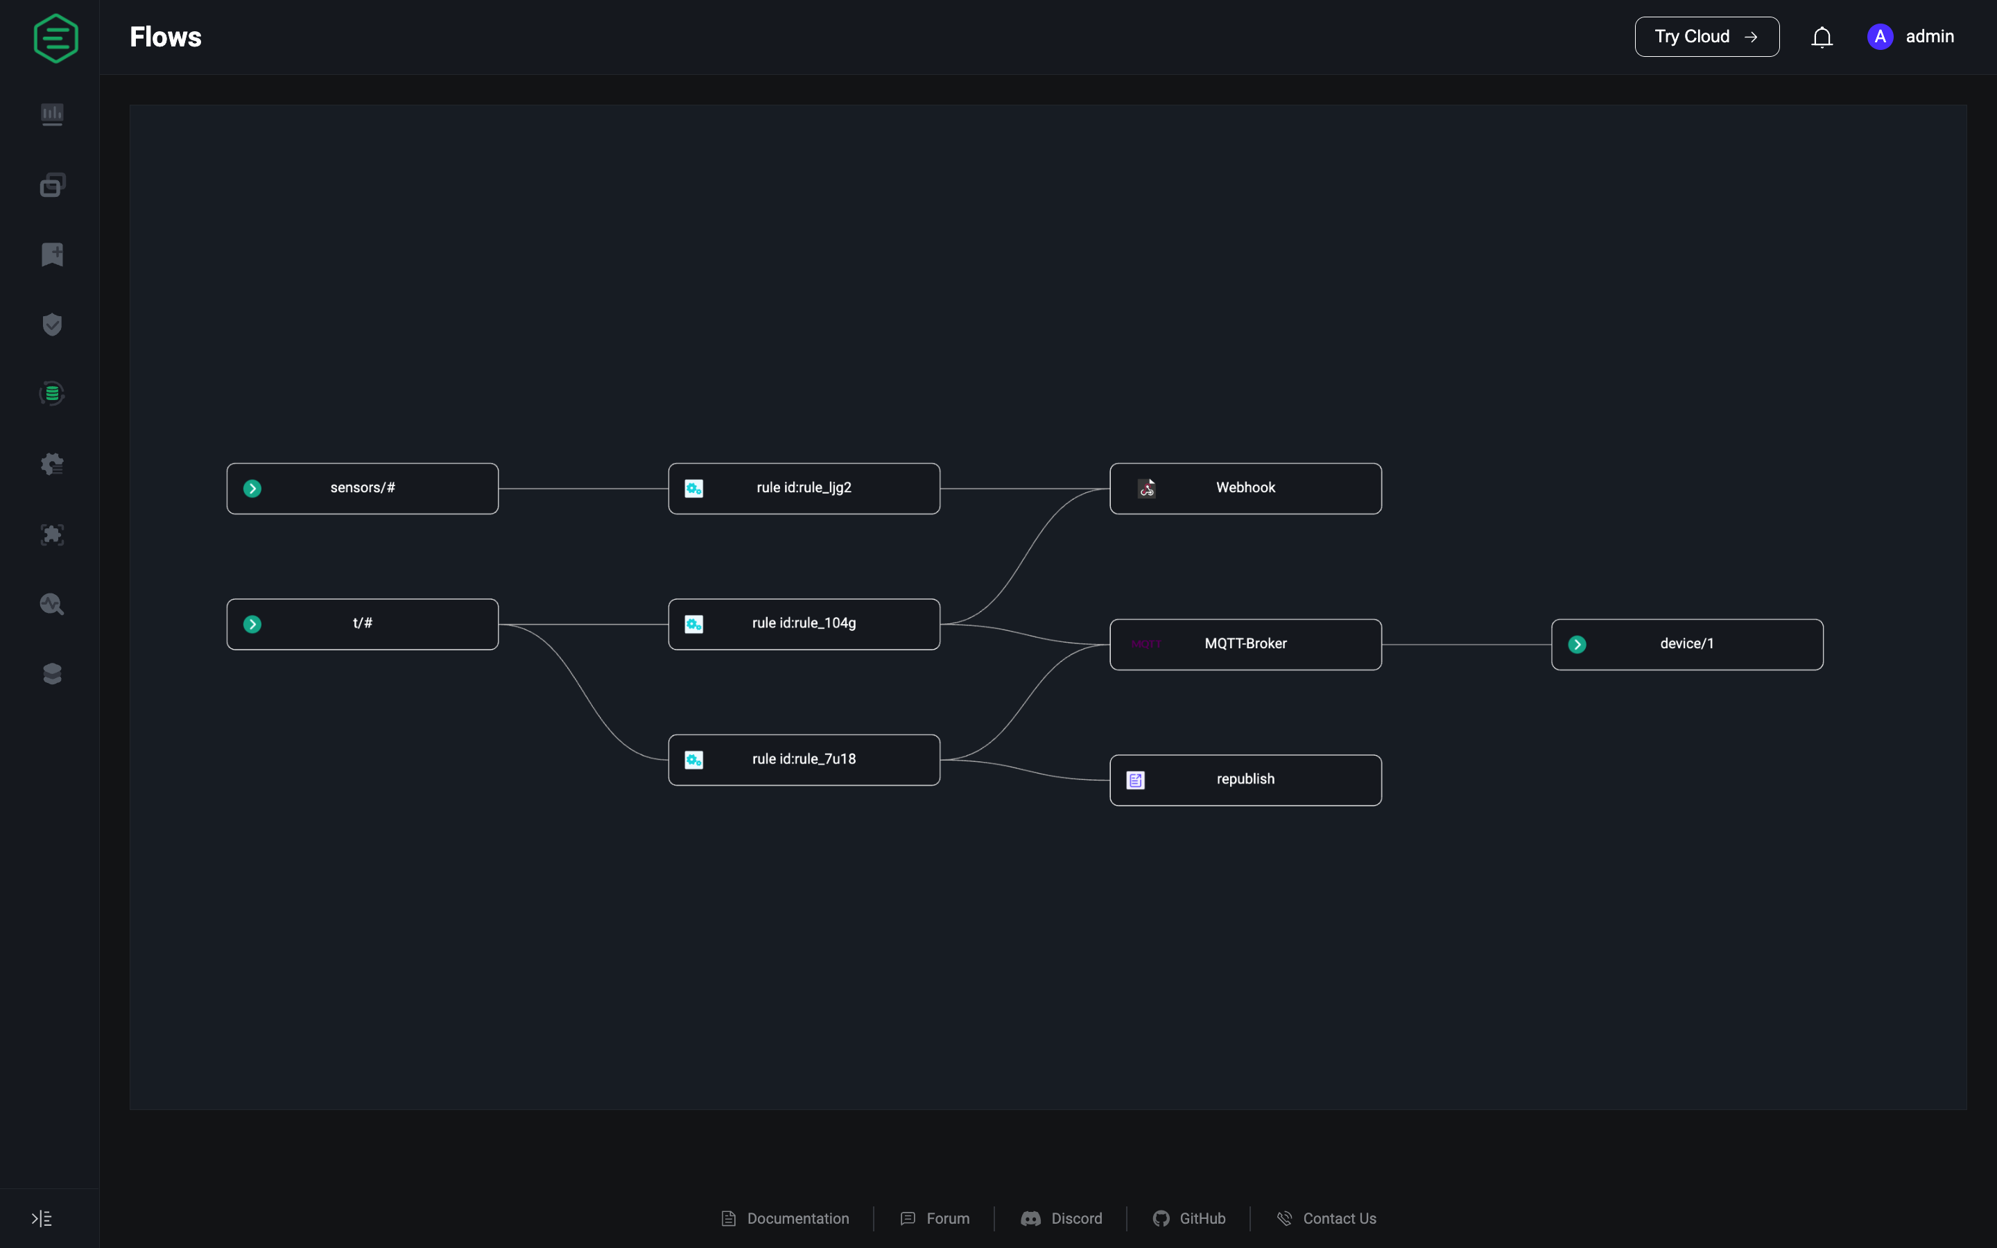The image size is (1997, 1248).
Task: Open the Diagnose magnifier sidebar icon
Action: point(52,604)
